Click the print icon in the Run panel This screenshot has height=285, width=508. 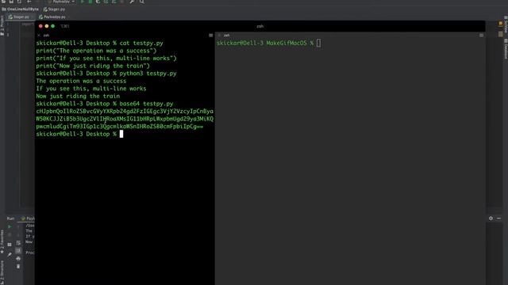tap(18, 259)
